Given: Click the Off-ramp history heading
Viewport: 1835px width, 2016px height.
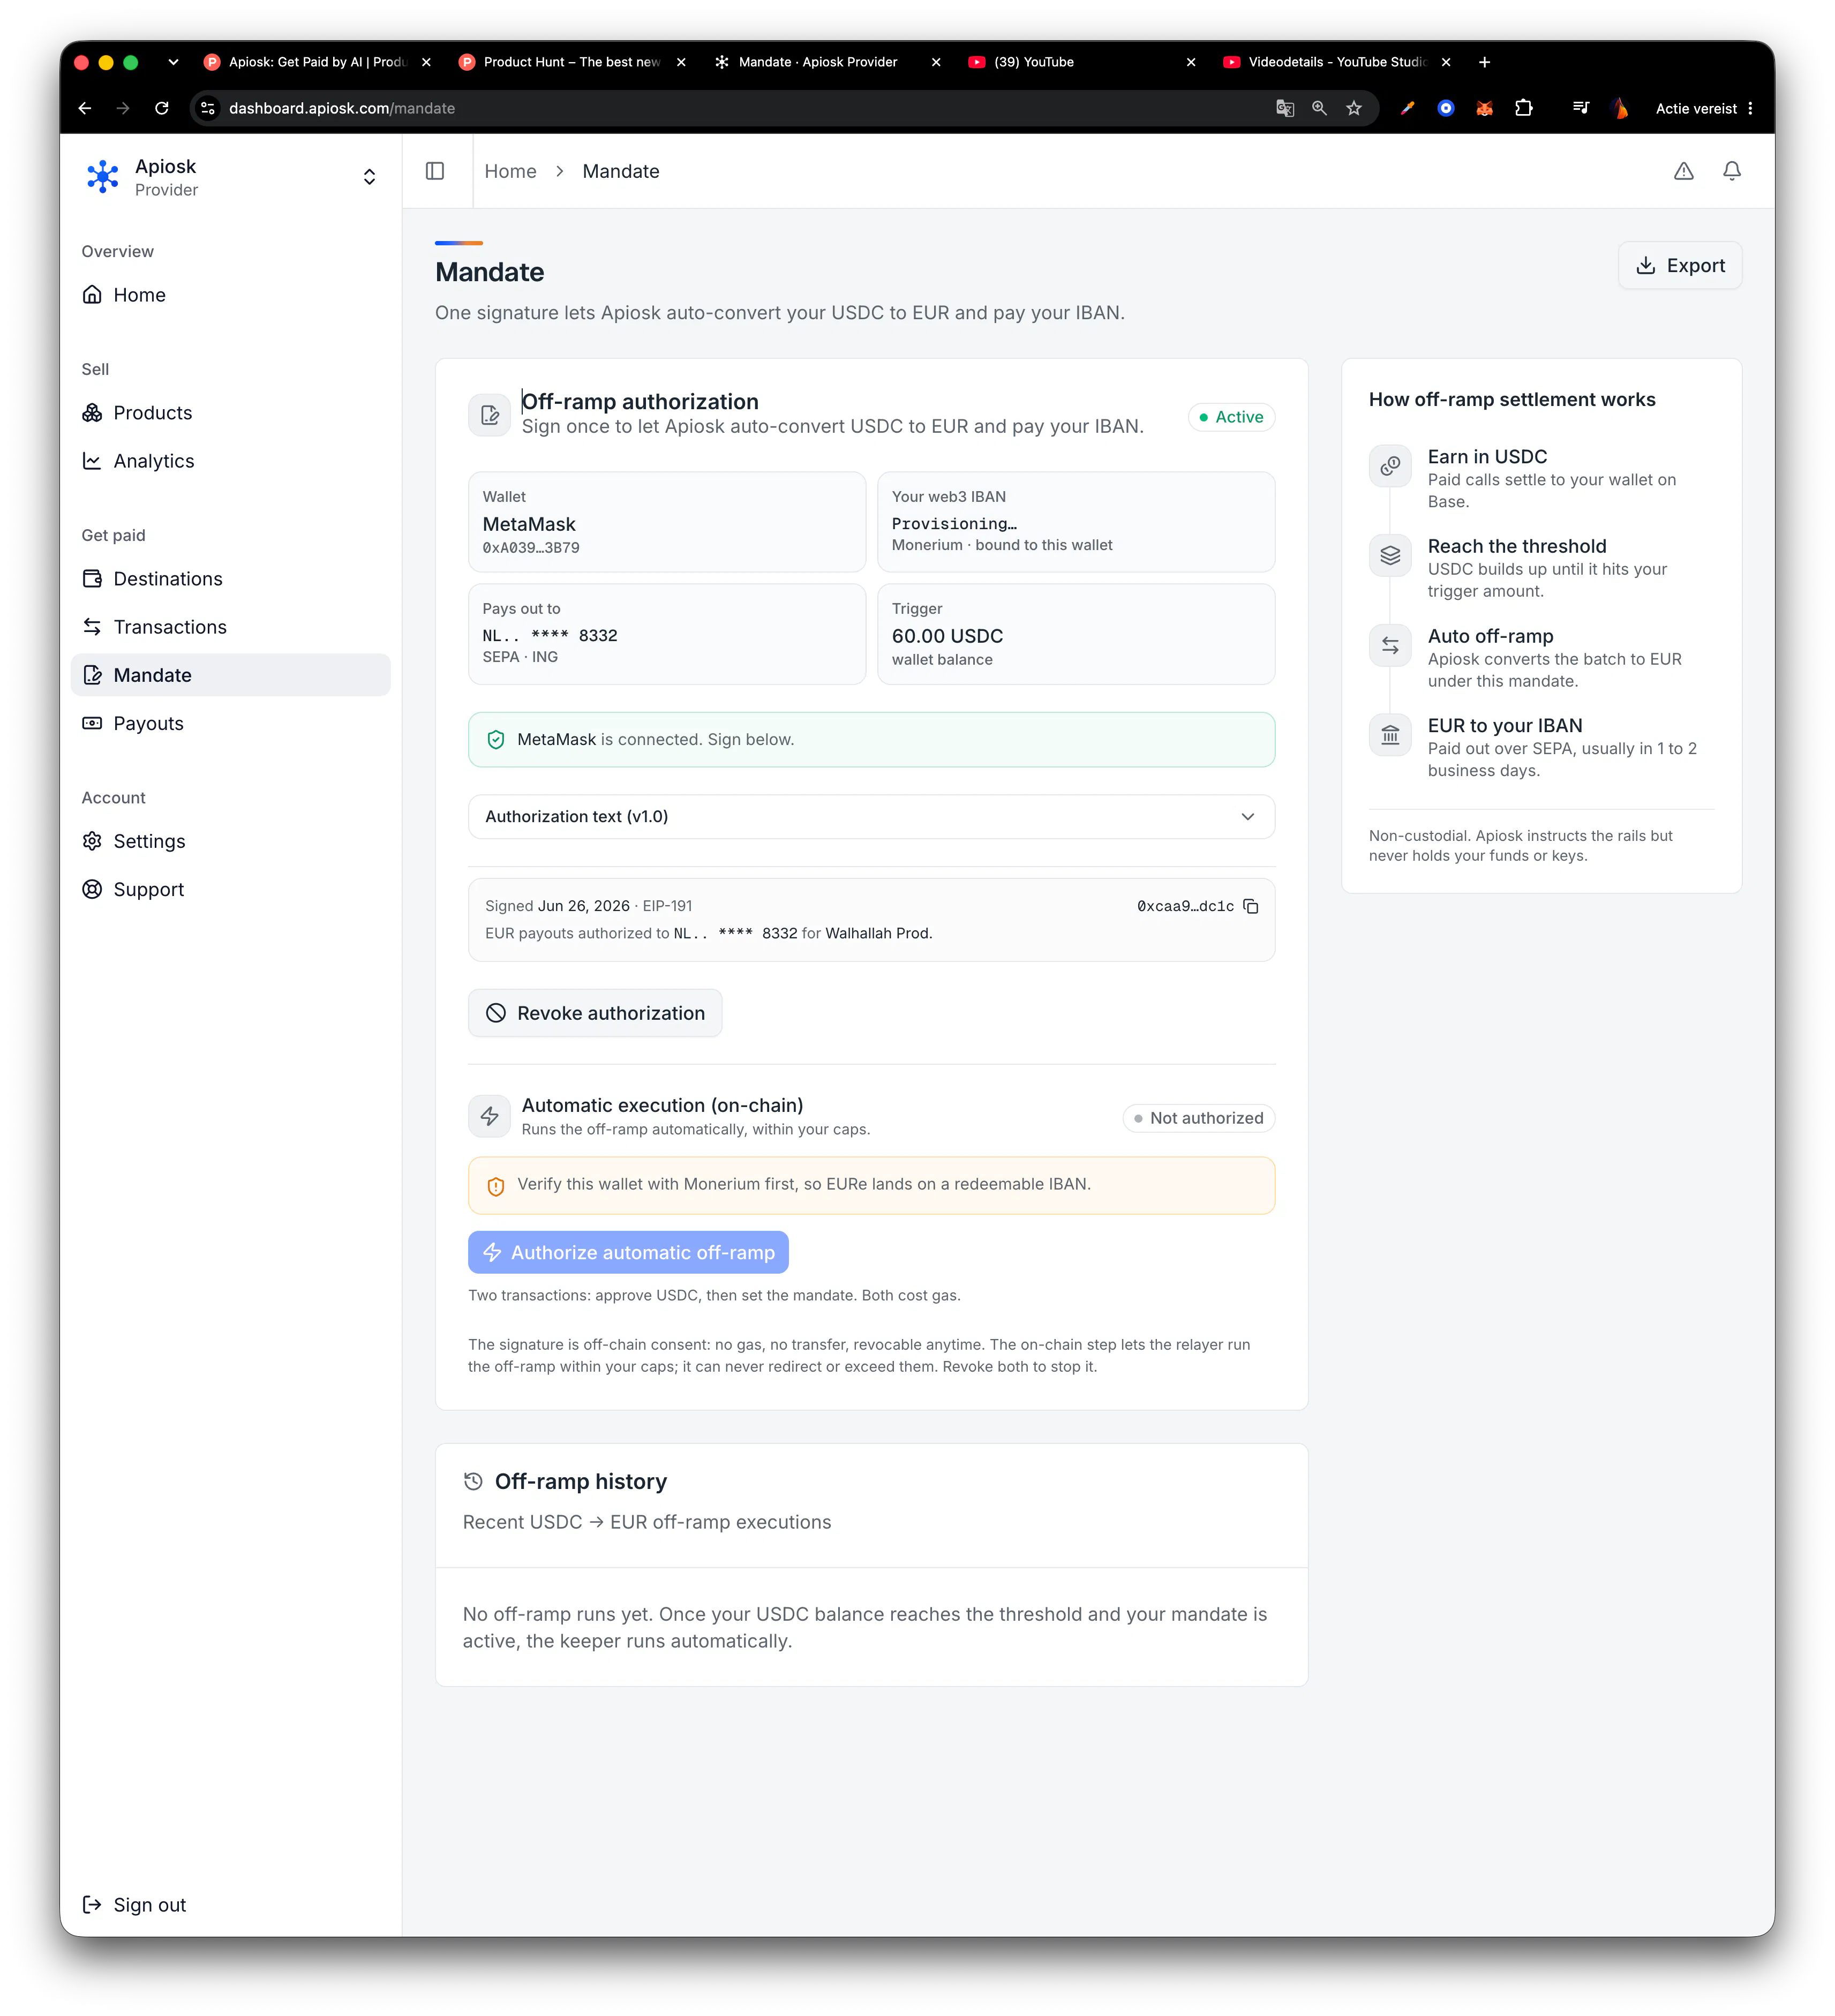Looking at the screenshot, I should coord(580,1481).
